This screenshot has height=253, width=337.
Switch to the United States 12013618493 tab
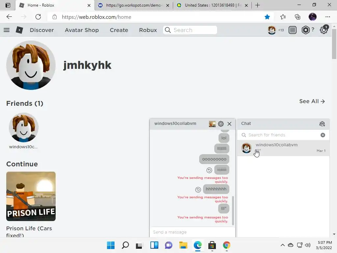point(212,5)
